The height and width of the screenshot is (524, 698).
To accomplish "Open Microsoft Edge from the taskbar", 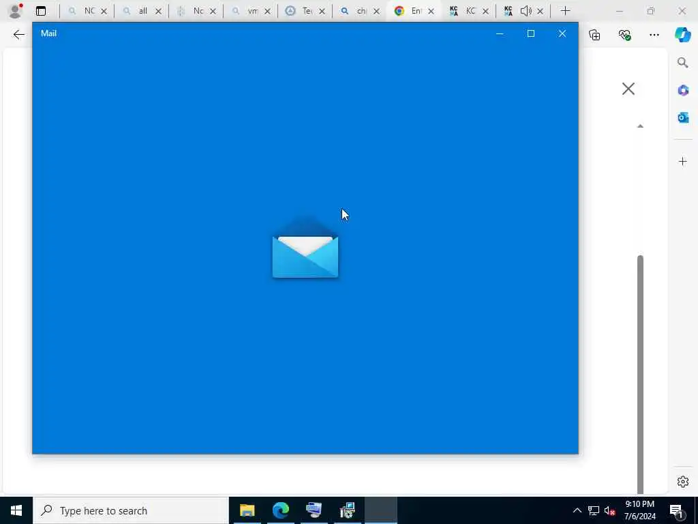I will point(280,510).
